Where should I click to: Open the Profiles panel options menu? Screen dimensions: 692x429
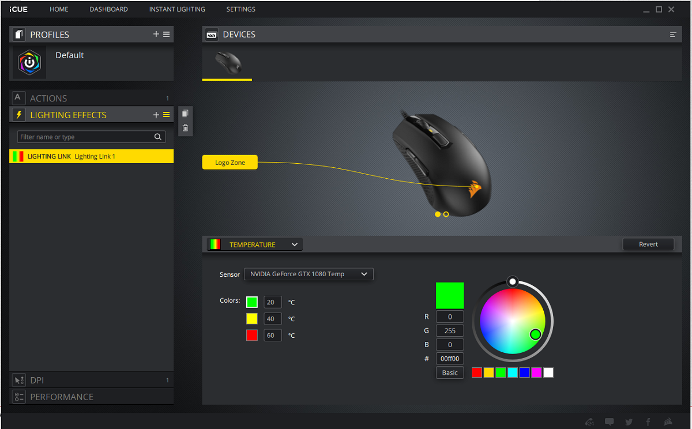(167, 34)
